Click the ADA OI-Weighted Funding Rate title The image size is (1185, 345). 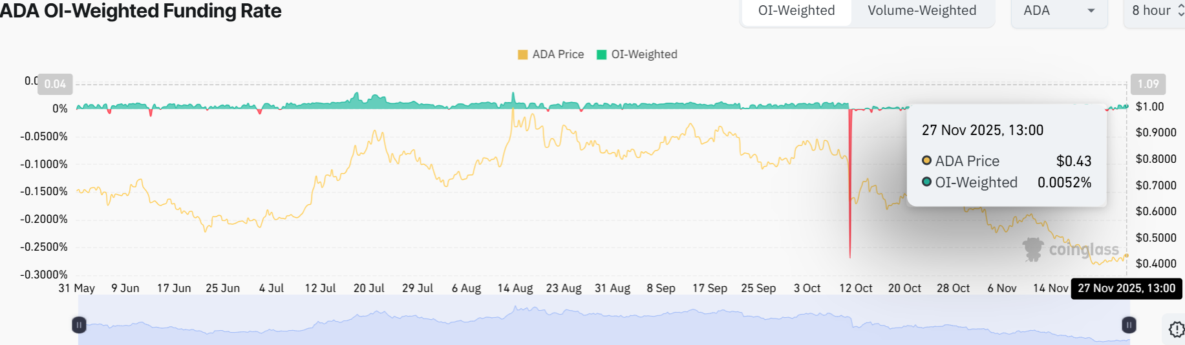(140, 11)
